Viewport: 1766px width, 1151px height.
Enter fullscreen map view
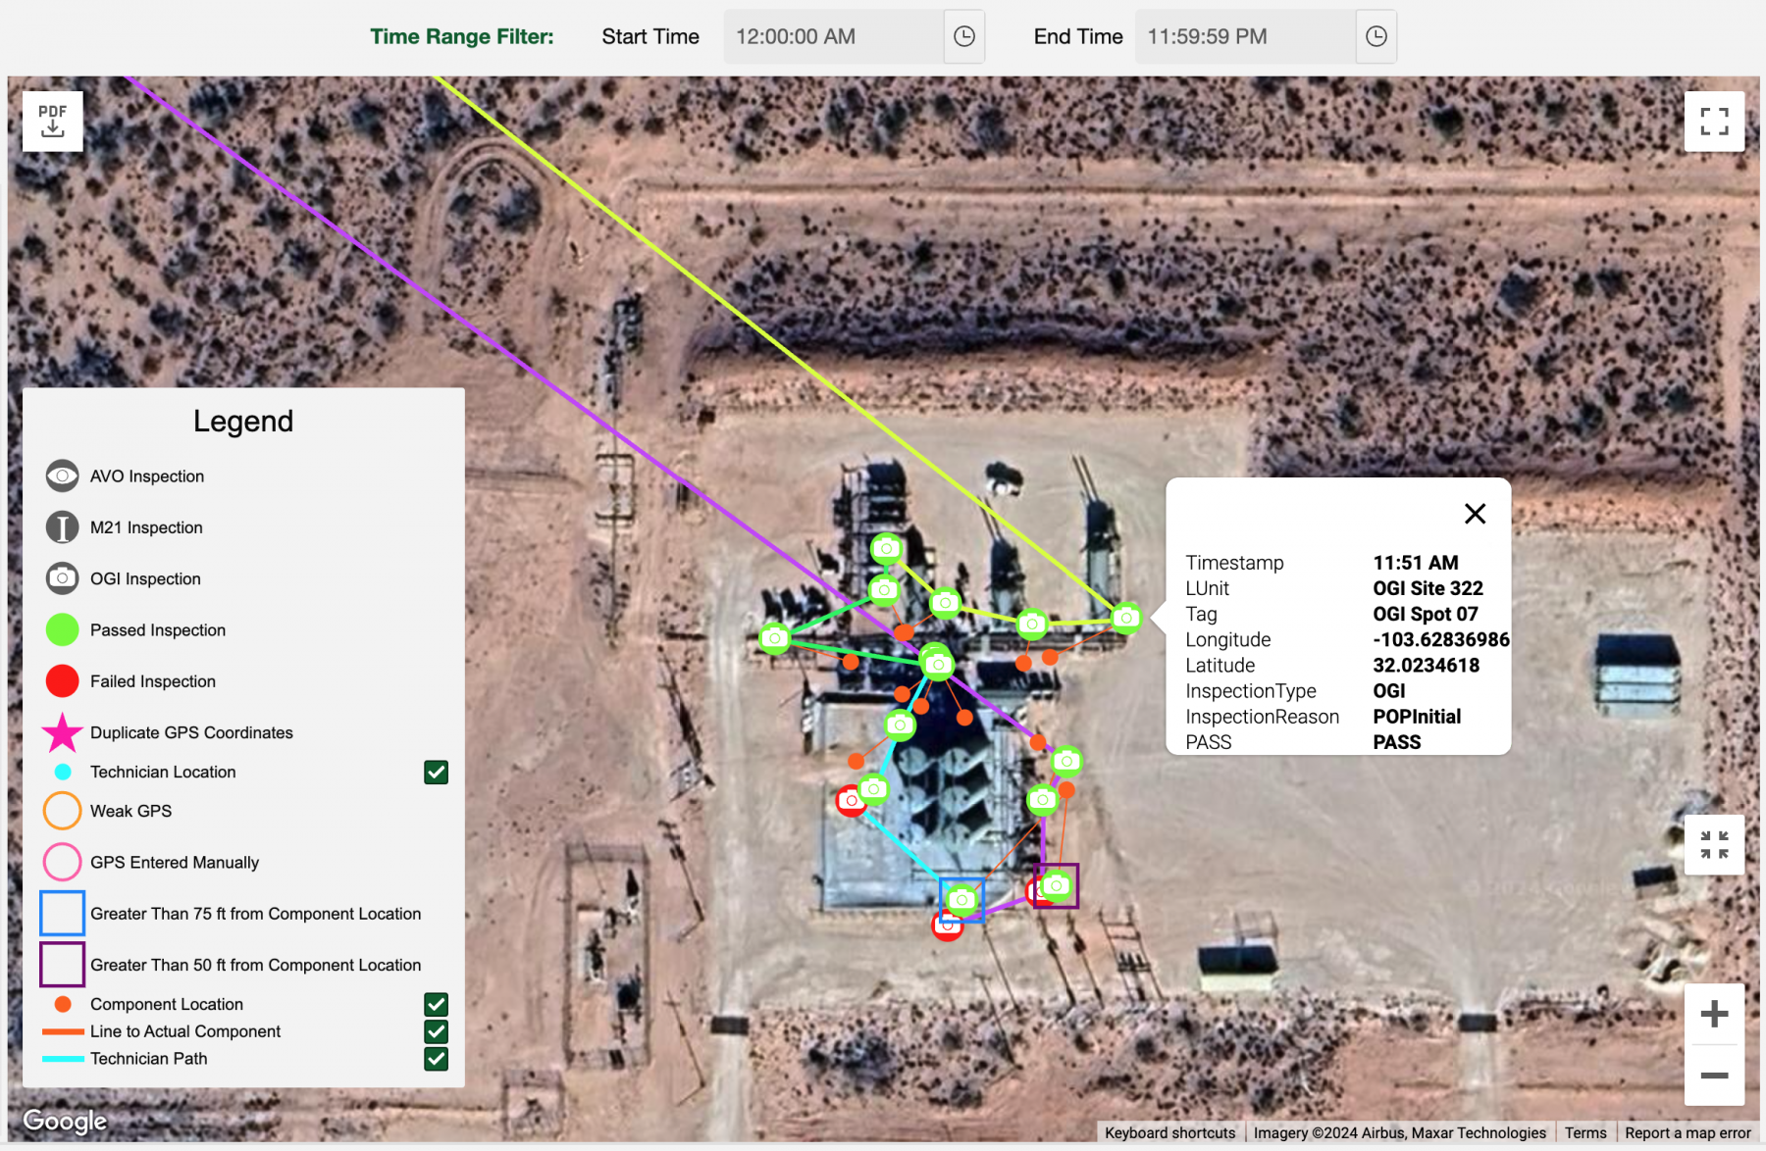coord(1713,122)
